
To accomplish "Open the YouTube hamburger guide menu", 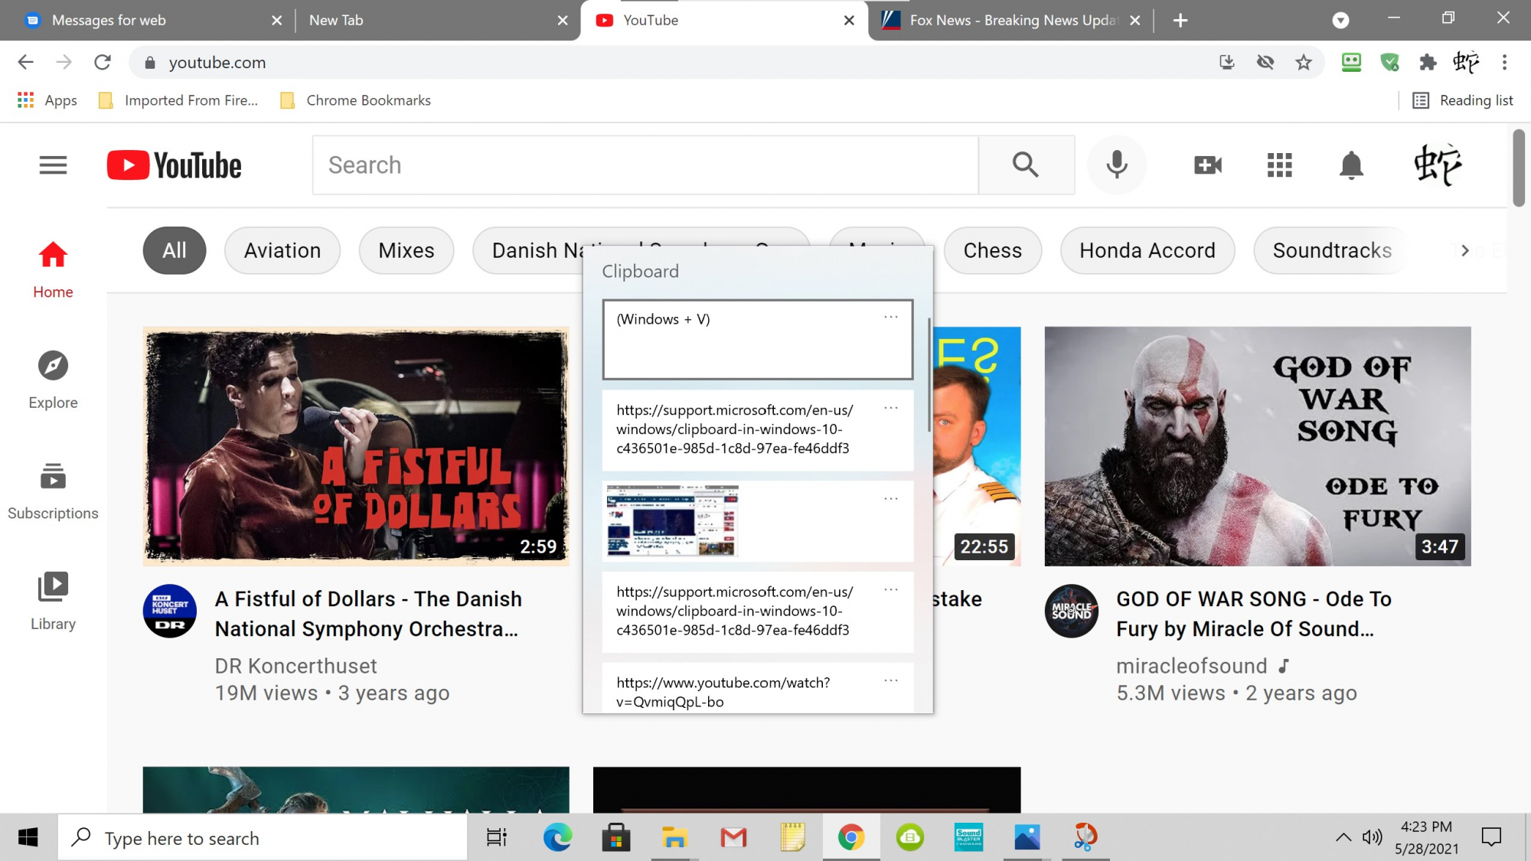I will (x=53, y=165).
